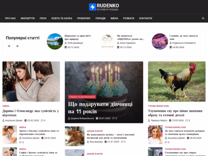Click comment icon on birthday cake article
The image size is (208, 156).
(x=114, y=118)
